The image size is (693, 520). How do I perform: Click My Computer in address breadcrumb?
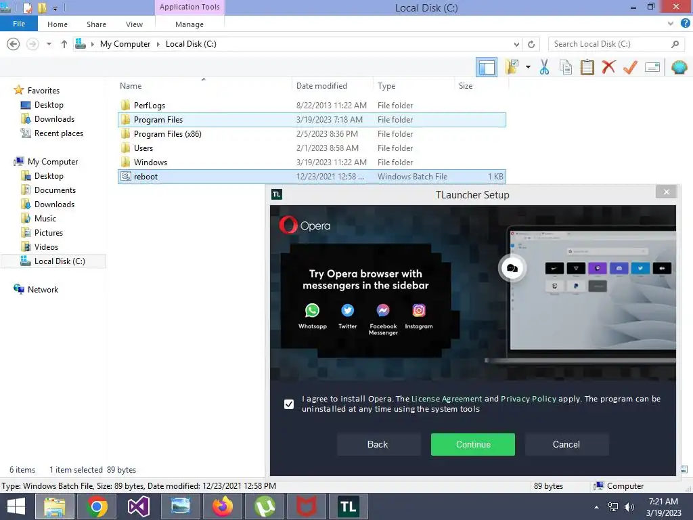tap(125, 44)
